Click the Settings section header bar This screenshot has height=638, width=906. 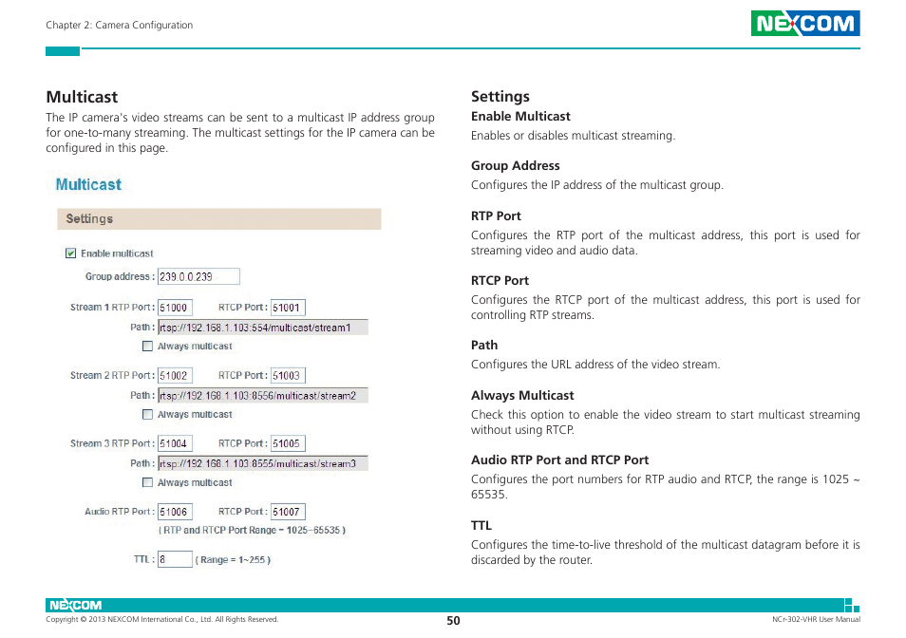[x=219, y=218]
